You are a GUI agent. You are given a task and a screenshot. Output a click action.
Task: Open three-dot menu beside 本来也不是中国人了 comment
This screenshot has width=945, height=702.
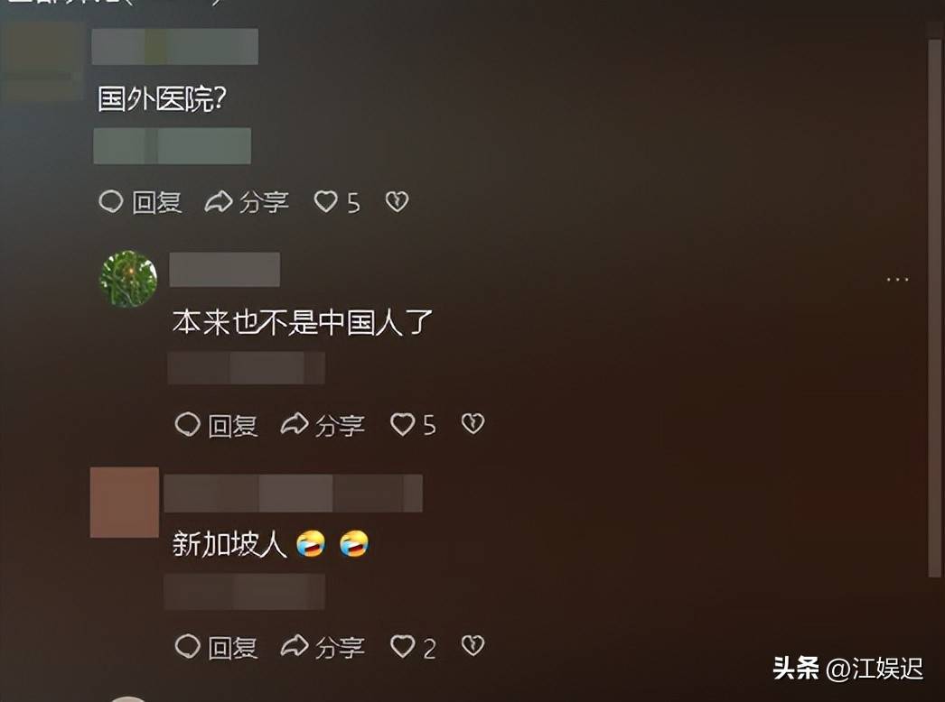point(897,280)
